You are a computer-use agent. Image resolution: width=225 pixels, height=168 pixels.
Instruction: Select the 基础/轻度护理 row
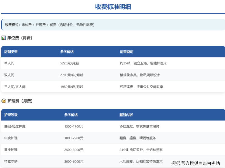[15, 126]
